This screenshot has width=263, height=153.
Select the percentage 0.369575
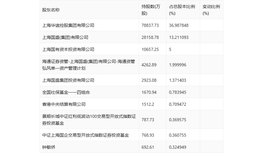[x=178, y=120]
